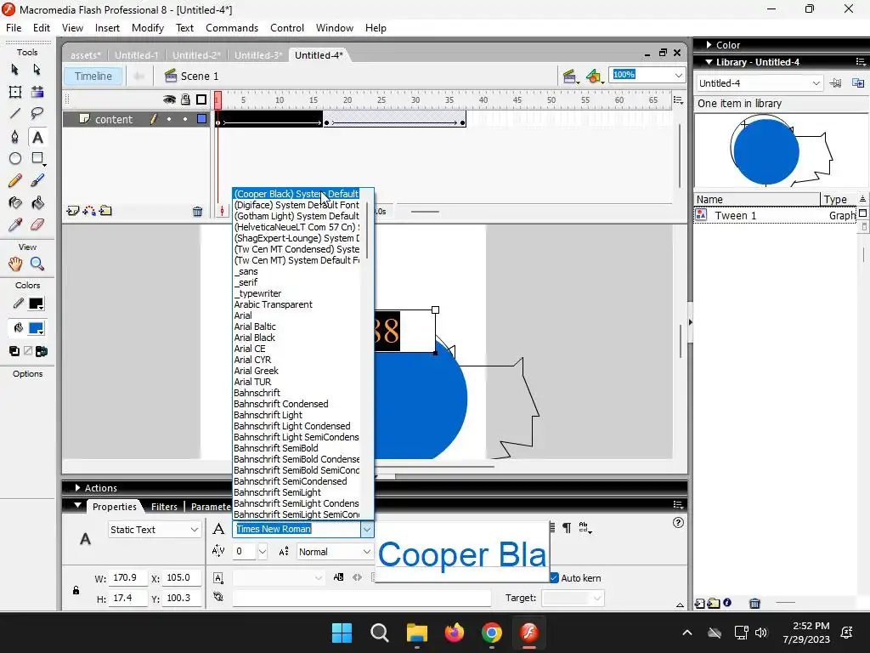Image resolution: width=870 pixels, height=653 pixels.
Task: Click the library Properties info icon
Action: point(727,603)
